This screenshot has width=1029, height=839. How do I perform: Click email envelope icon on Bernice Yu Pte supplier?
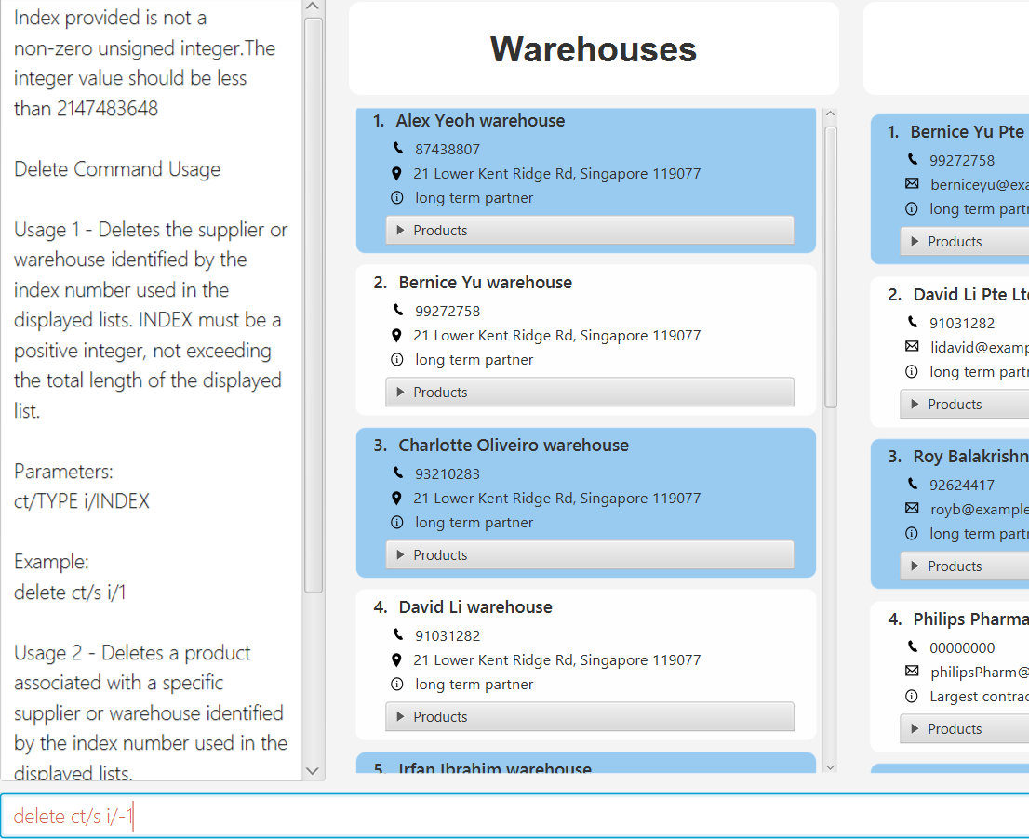click(912, 183)
